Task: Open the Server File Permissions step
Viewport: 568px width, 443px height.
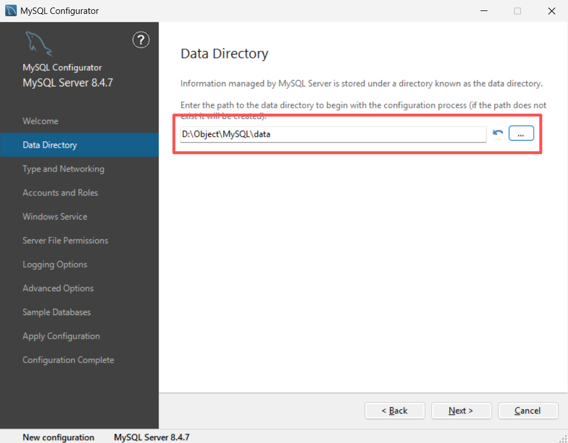Action: click(x=65, y=240)
